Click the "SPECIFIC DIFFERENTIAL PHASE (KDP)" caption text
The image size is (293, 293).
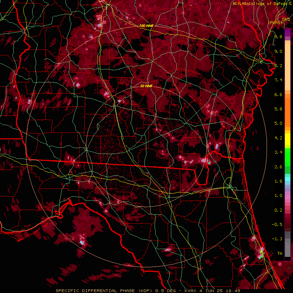(104, 291)
